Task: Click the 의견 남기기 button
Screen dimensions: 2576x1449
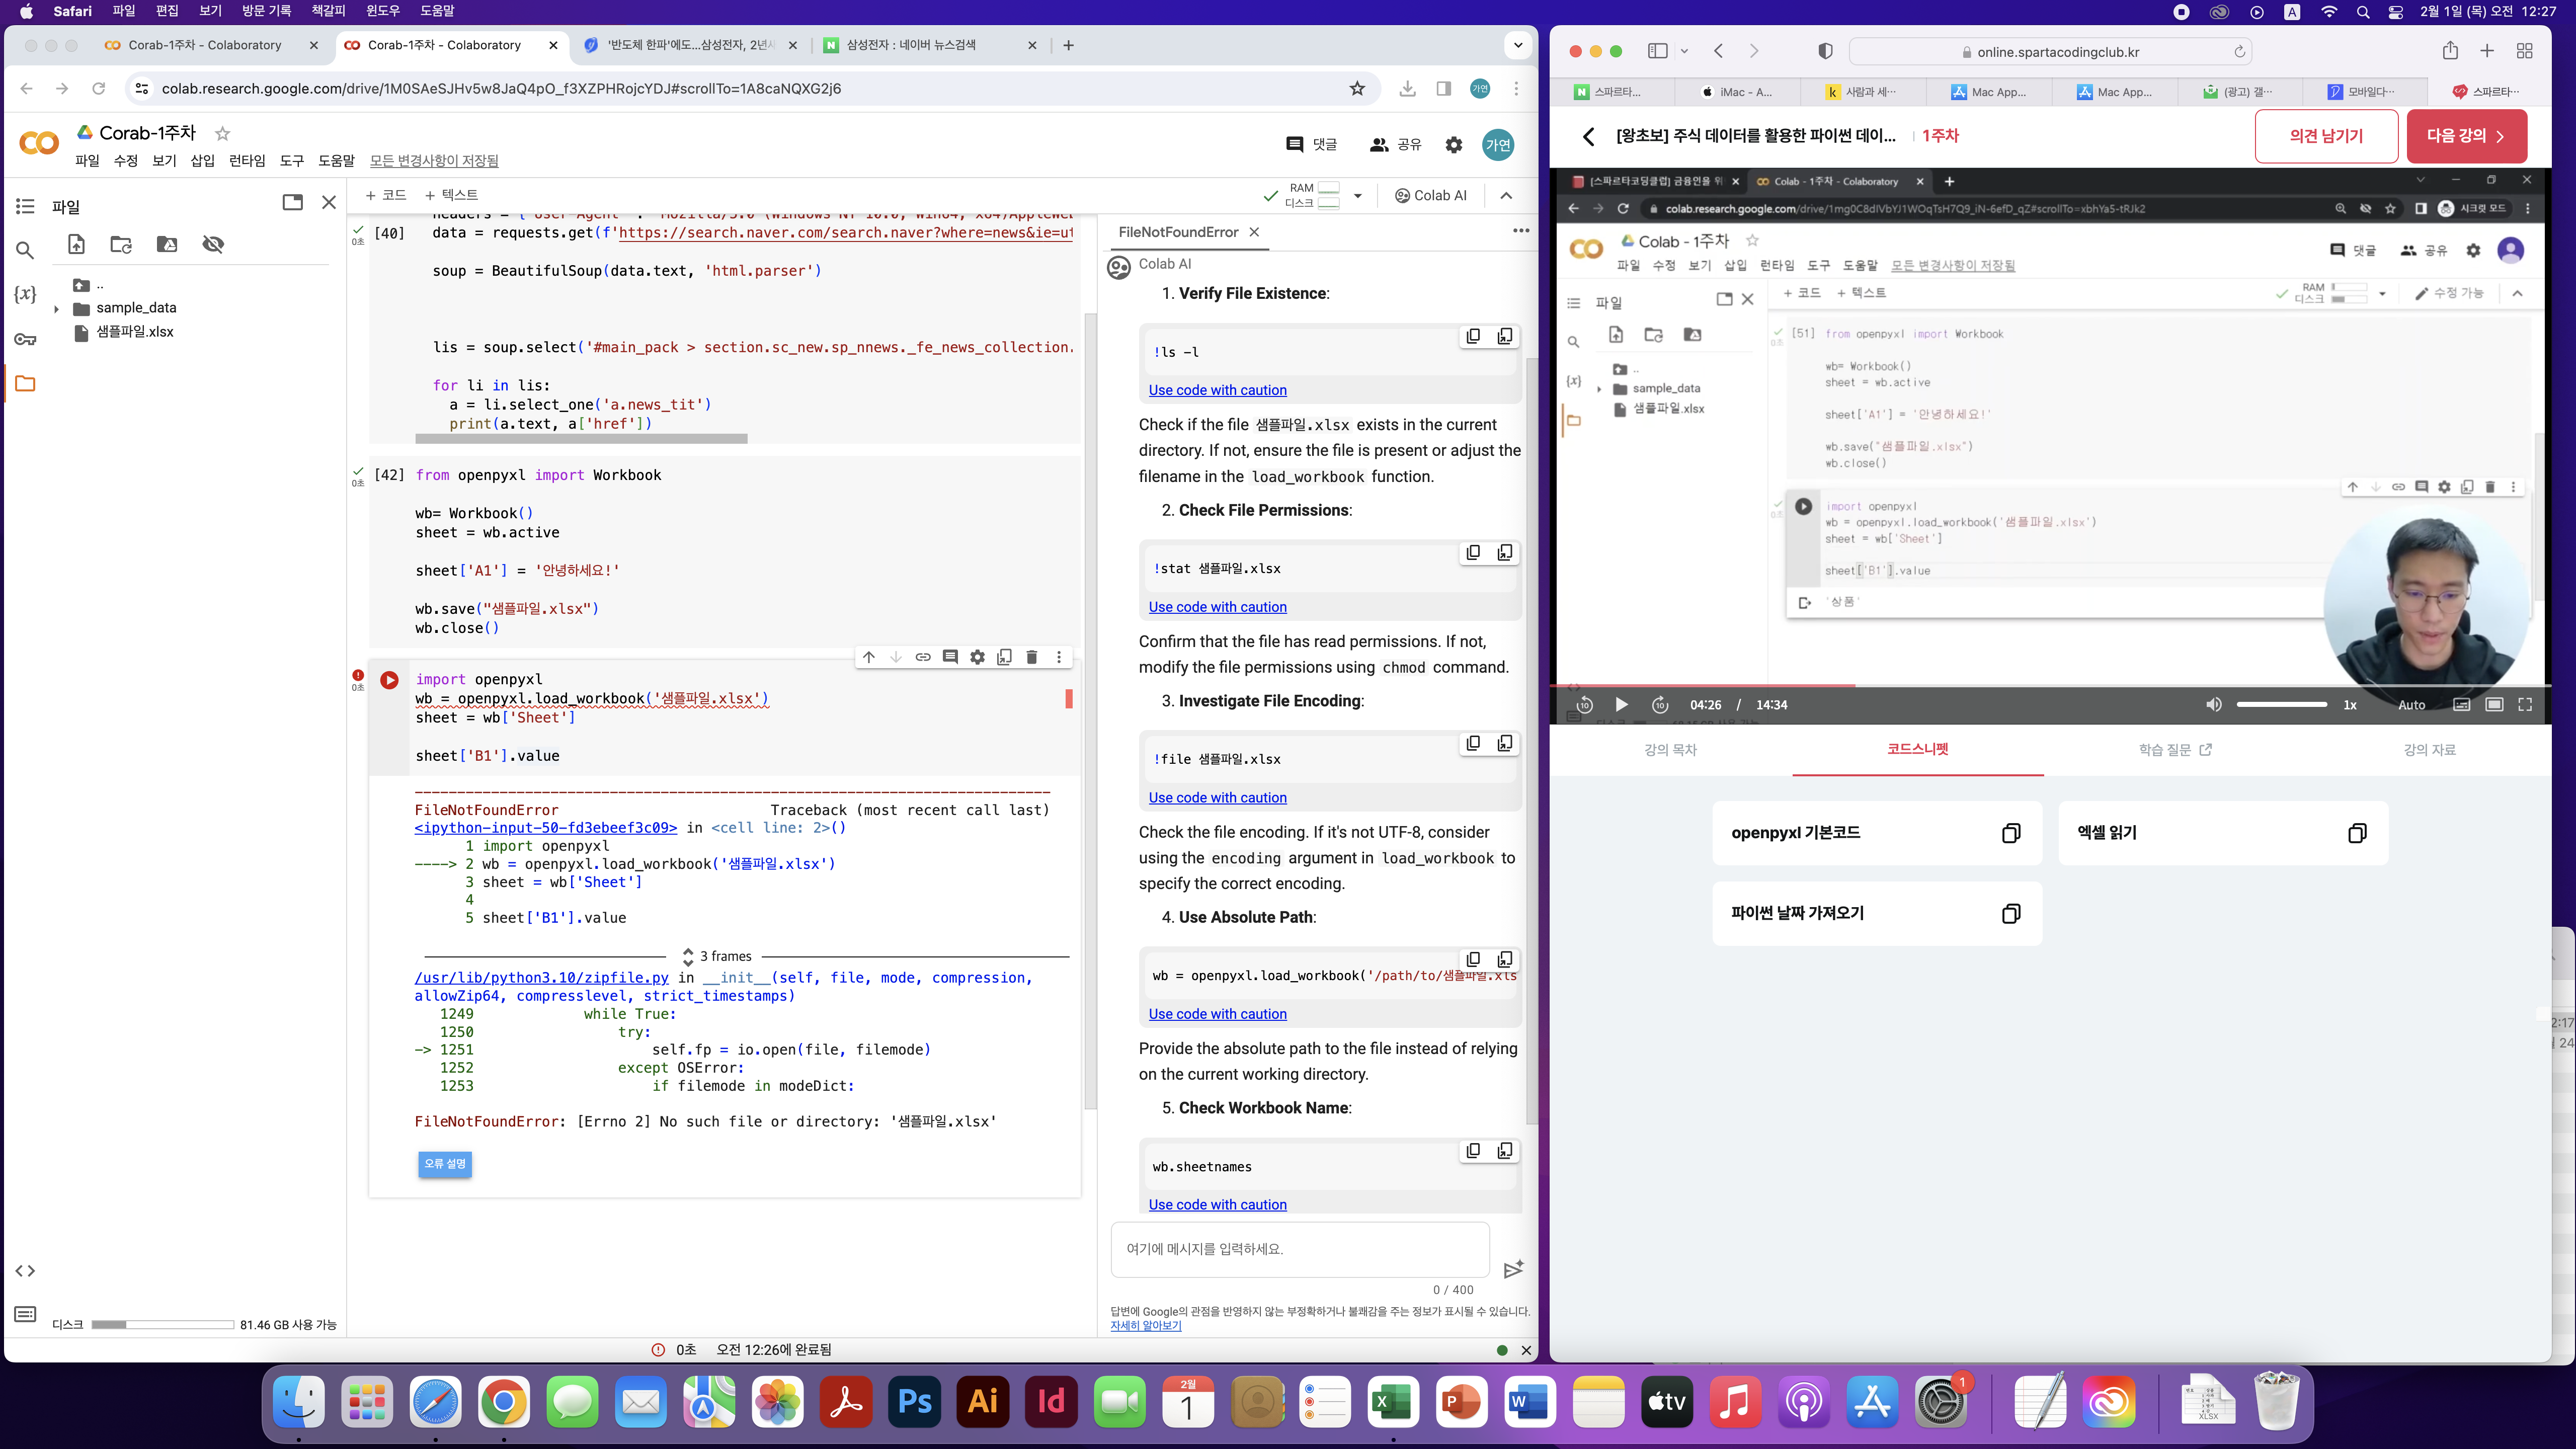Action: 2326,136
